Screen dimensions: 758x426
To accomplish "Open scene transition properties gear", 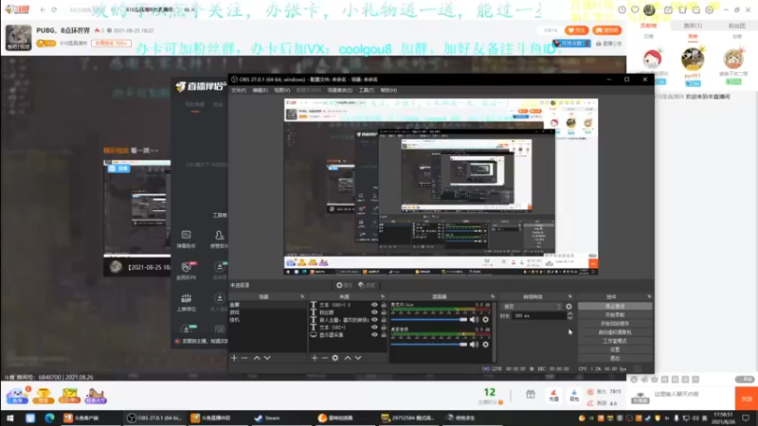I will point(568,306).
